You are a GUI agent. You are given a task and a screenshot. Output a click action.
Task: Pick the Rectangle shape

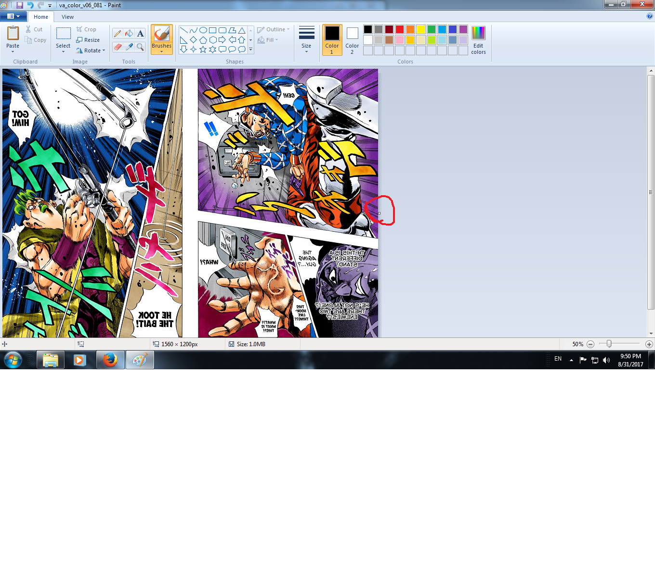tap(212, 30)
